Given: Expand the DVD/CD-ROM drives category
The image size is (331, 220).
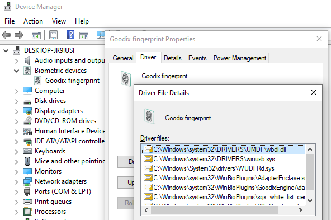Looking at the screenshot, I should 16,121.
